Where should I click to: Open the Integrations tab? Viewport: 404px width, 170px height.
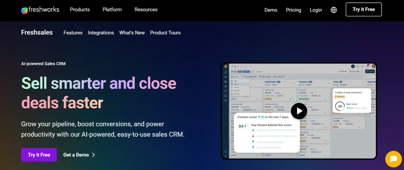(x=101, y=33)
